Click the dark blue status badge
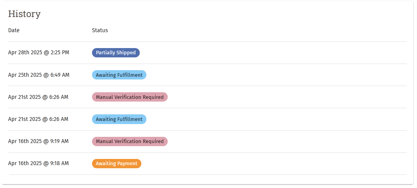Image resolution: width=417 pixels, height=188 pixels. pos(116,53)
